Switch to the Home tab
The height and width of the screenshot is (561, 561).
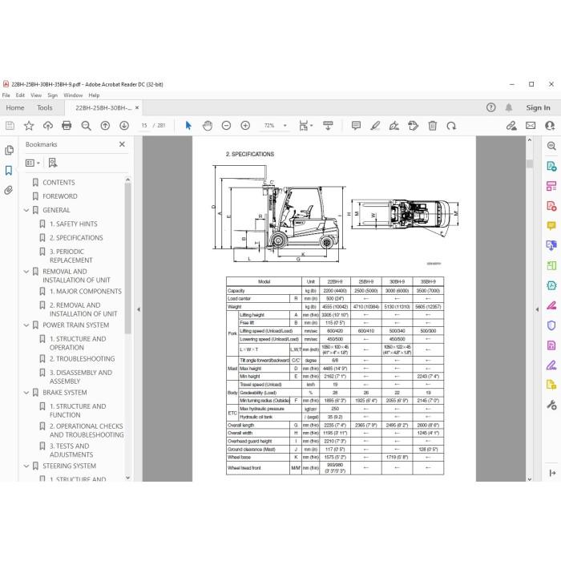pos(15,107)
